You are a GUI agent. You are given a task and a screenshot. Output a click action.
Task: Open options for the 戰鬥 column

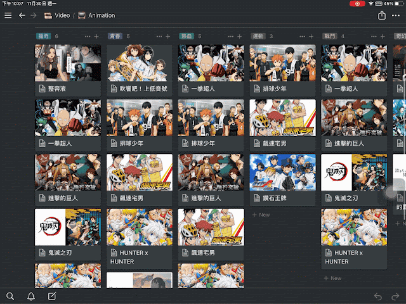374,37
